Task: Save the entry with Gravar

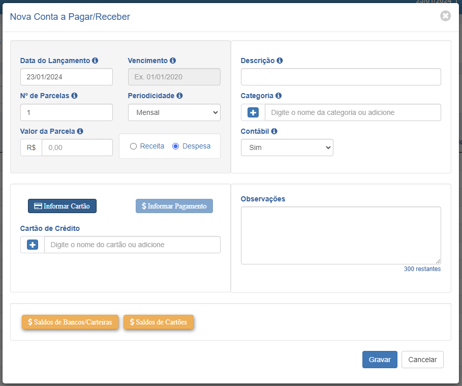Action: click(x=380, y=360)
